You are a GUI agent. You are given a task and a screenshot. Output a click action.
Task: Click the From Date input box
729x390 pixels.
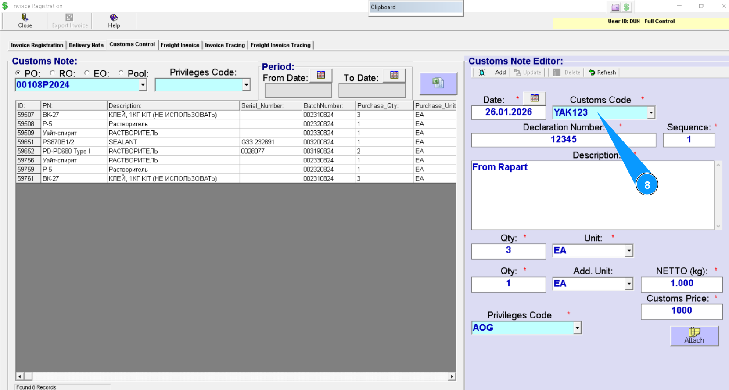point(298,91)
